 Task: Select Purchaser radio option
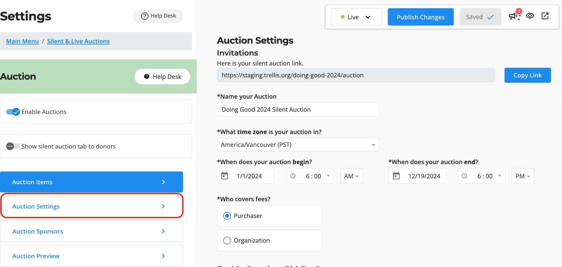click(x=227, y=216)
